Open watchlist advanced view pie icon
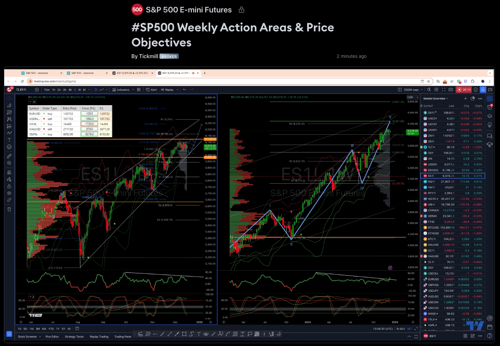The height and width of the screenshot is (346, 500). click(x=473, y=98)
